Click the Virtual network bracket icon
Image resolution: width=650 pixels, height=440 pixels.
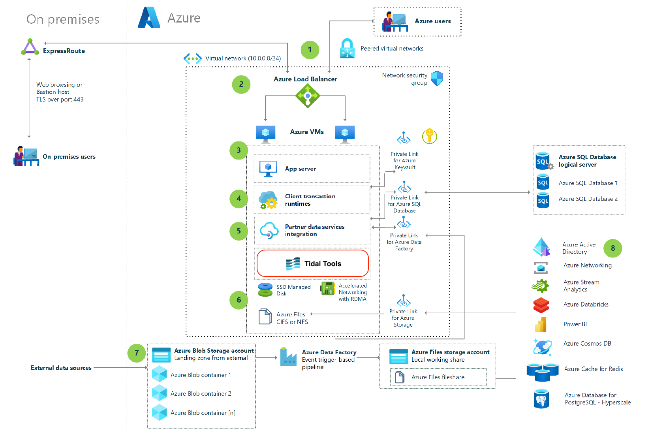(x=193, y=58)
